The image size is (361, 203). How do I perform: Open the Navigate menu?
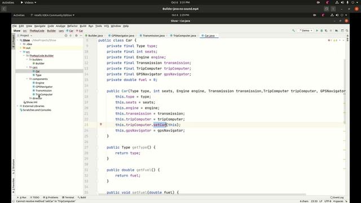point(40,26)
